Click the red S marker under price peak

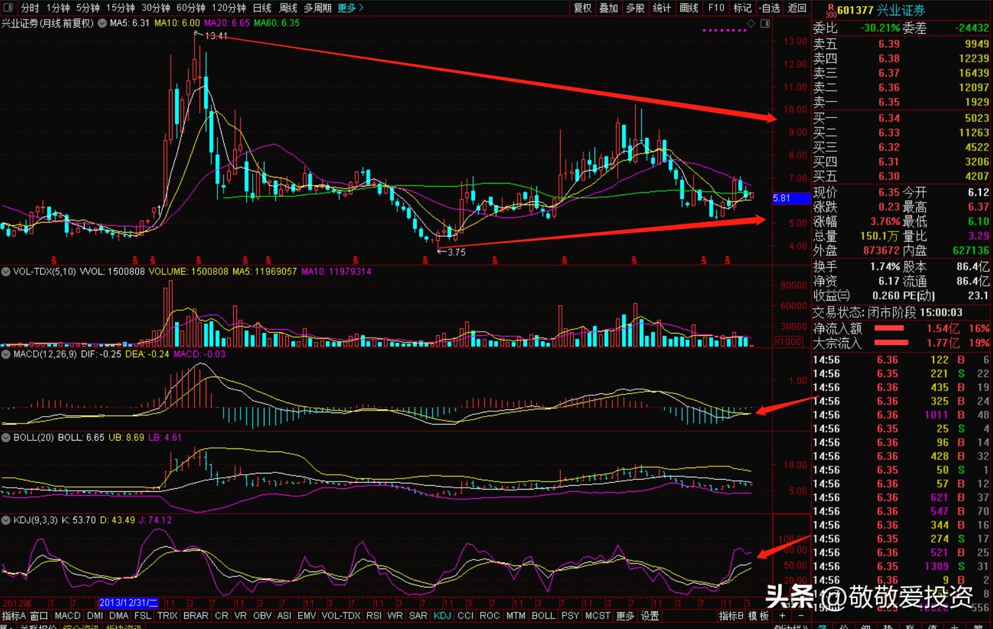click(198, 261)
